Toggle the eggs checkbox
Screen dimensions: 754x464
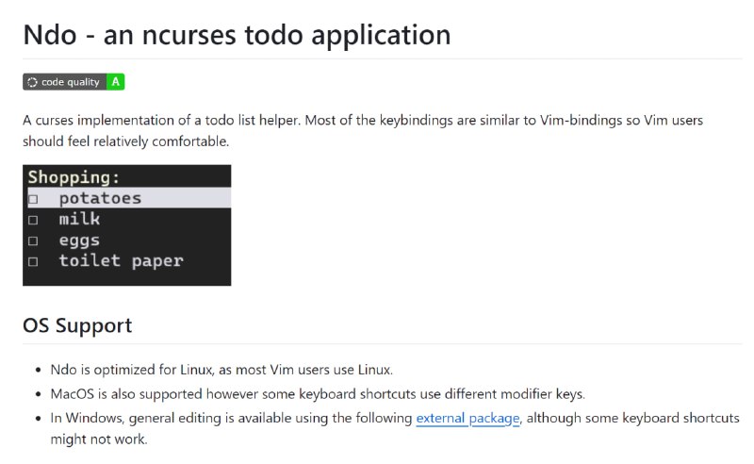[x=33, y=240]
